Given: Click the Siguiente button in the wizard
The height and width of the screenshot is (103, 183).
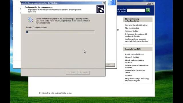Looking at the screenshot, I should 84,72.
